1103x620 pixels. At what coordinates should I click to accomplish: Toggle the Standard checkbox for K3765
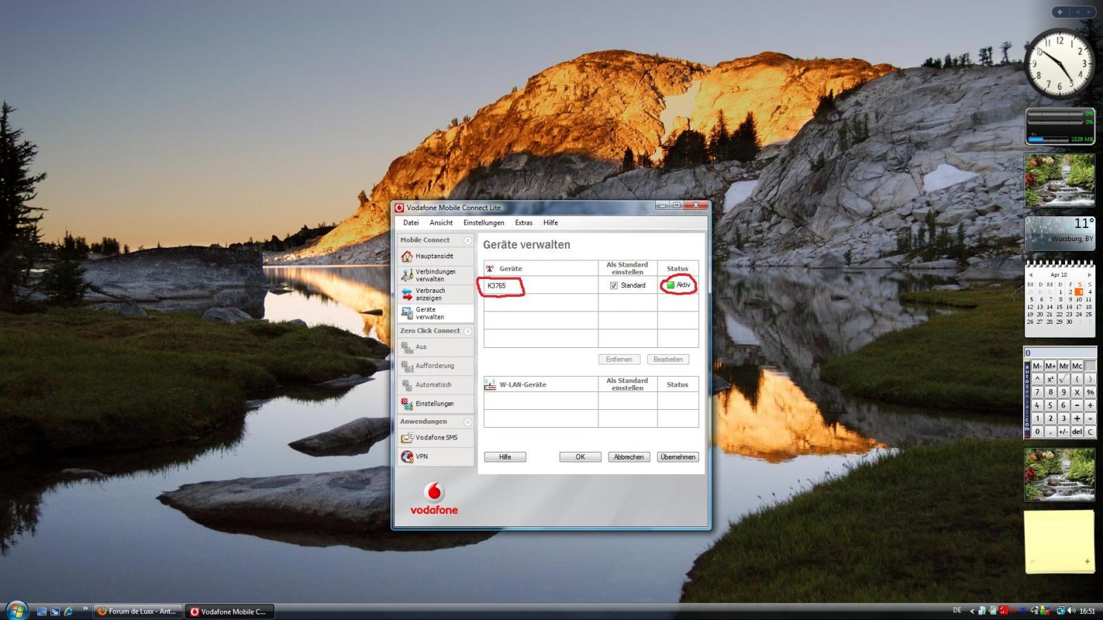614,285
